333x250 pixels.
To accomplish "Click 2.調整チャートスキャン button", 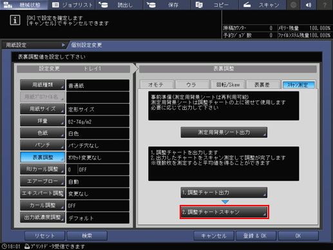I will tap(224, 212).
